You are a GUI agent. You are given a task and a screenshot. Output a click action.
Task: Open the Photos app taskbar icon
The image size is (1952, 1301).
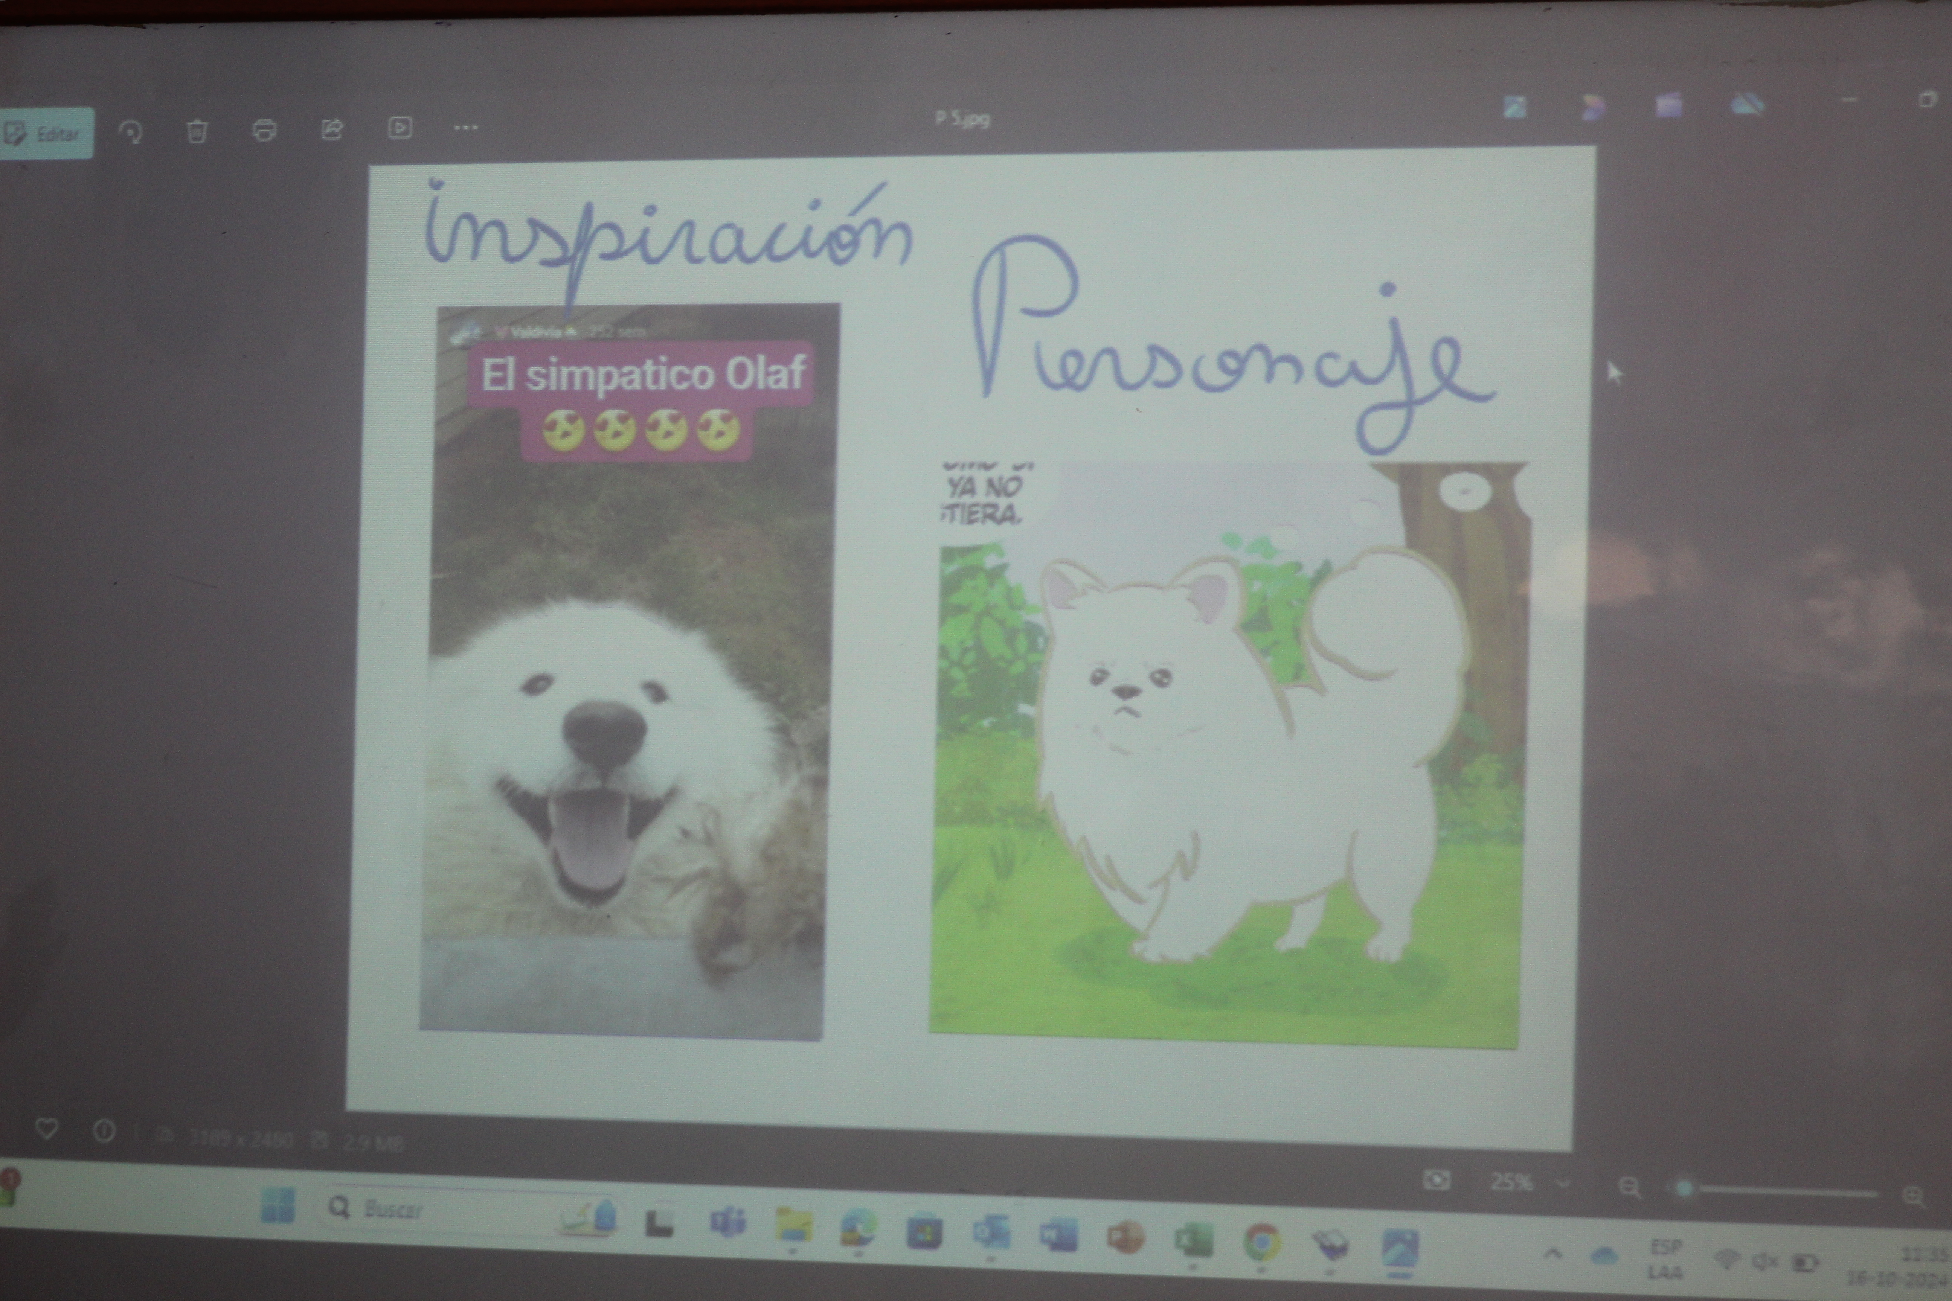tap(1399, 1248)
